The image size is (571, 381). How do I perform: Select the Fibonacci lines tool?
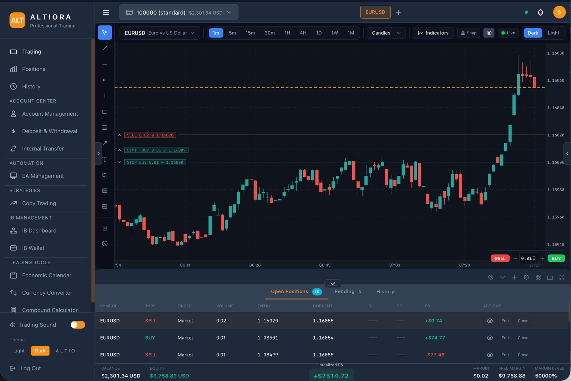tap(105, 127)
